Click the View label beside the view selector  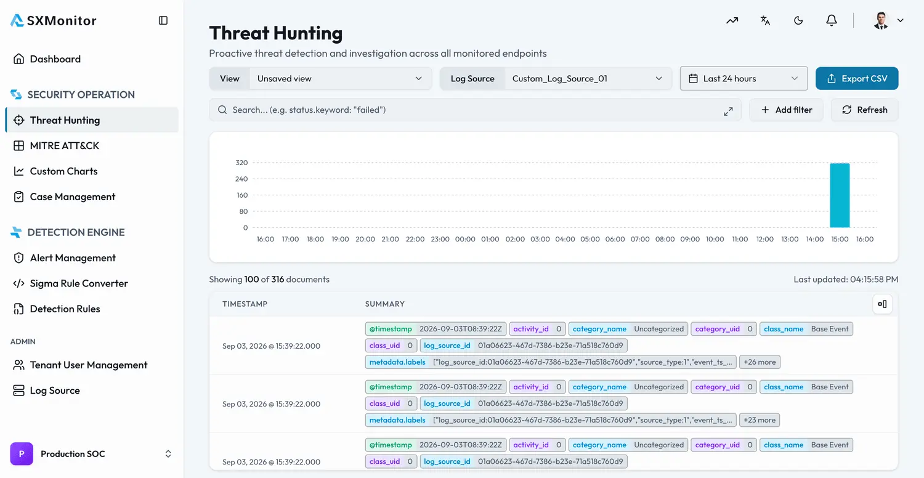(230, 79)
